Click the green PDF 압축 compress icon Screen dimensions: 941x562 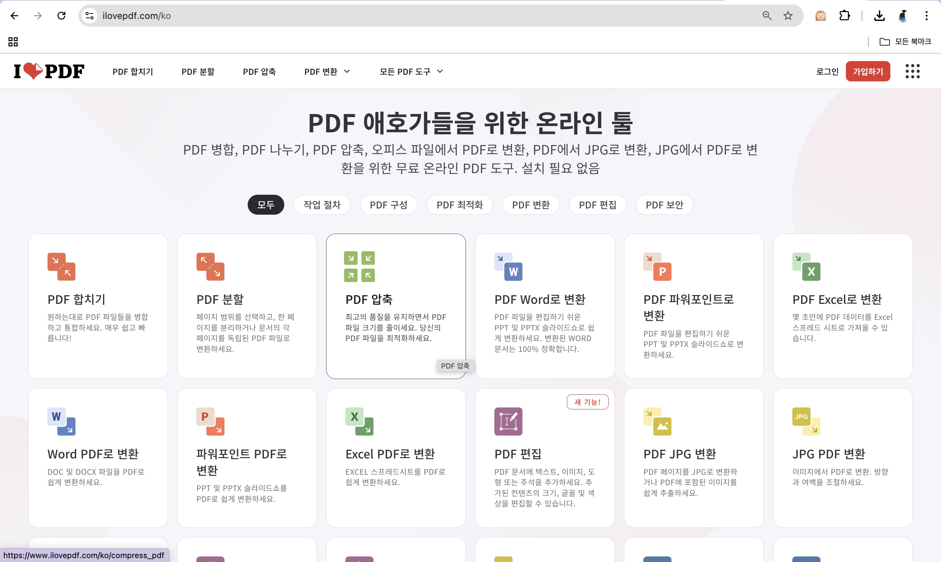[359, 267]
